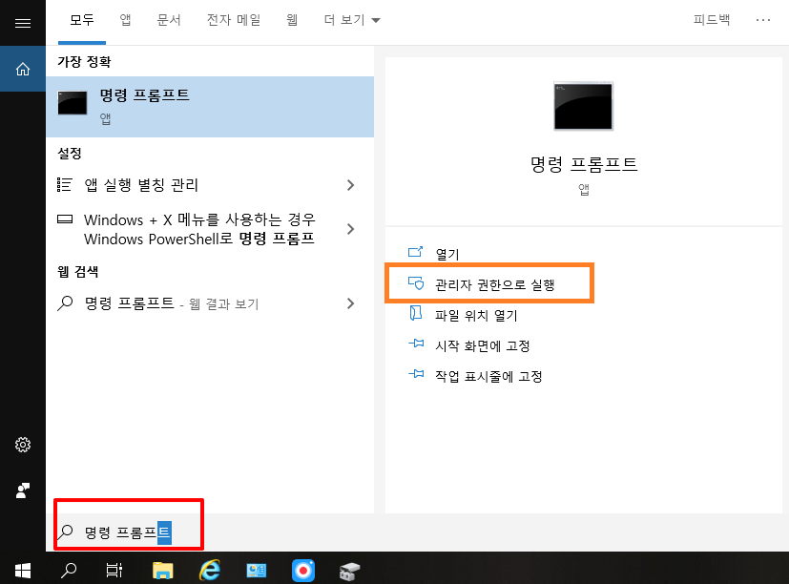Click 열기 to open command prompt
Image resolution: width=789 pixels, height=584 pixels.
pyautogui.click(x=447, y=254)
